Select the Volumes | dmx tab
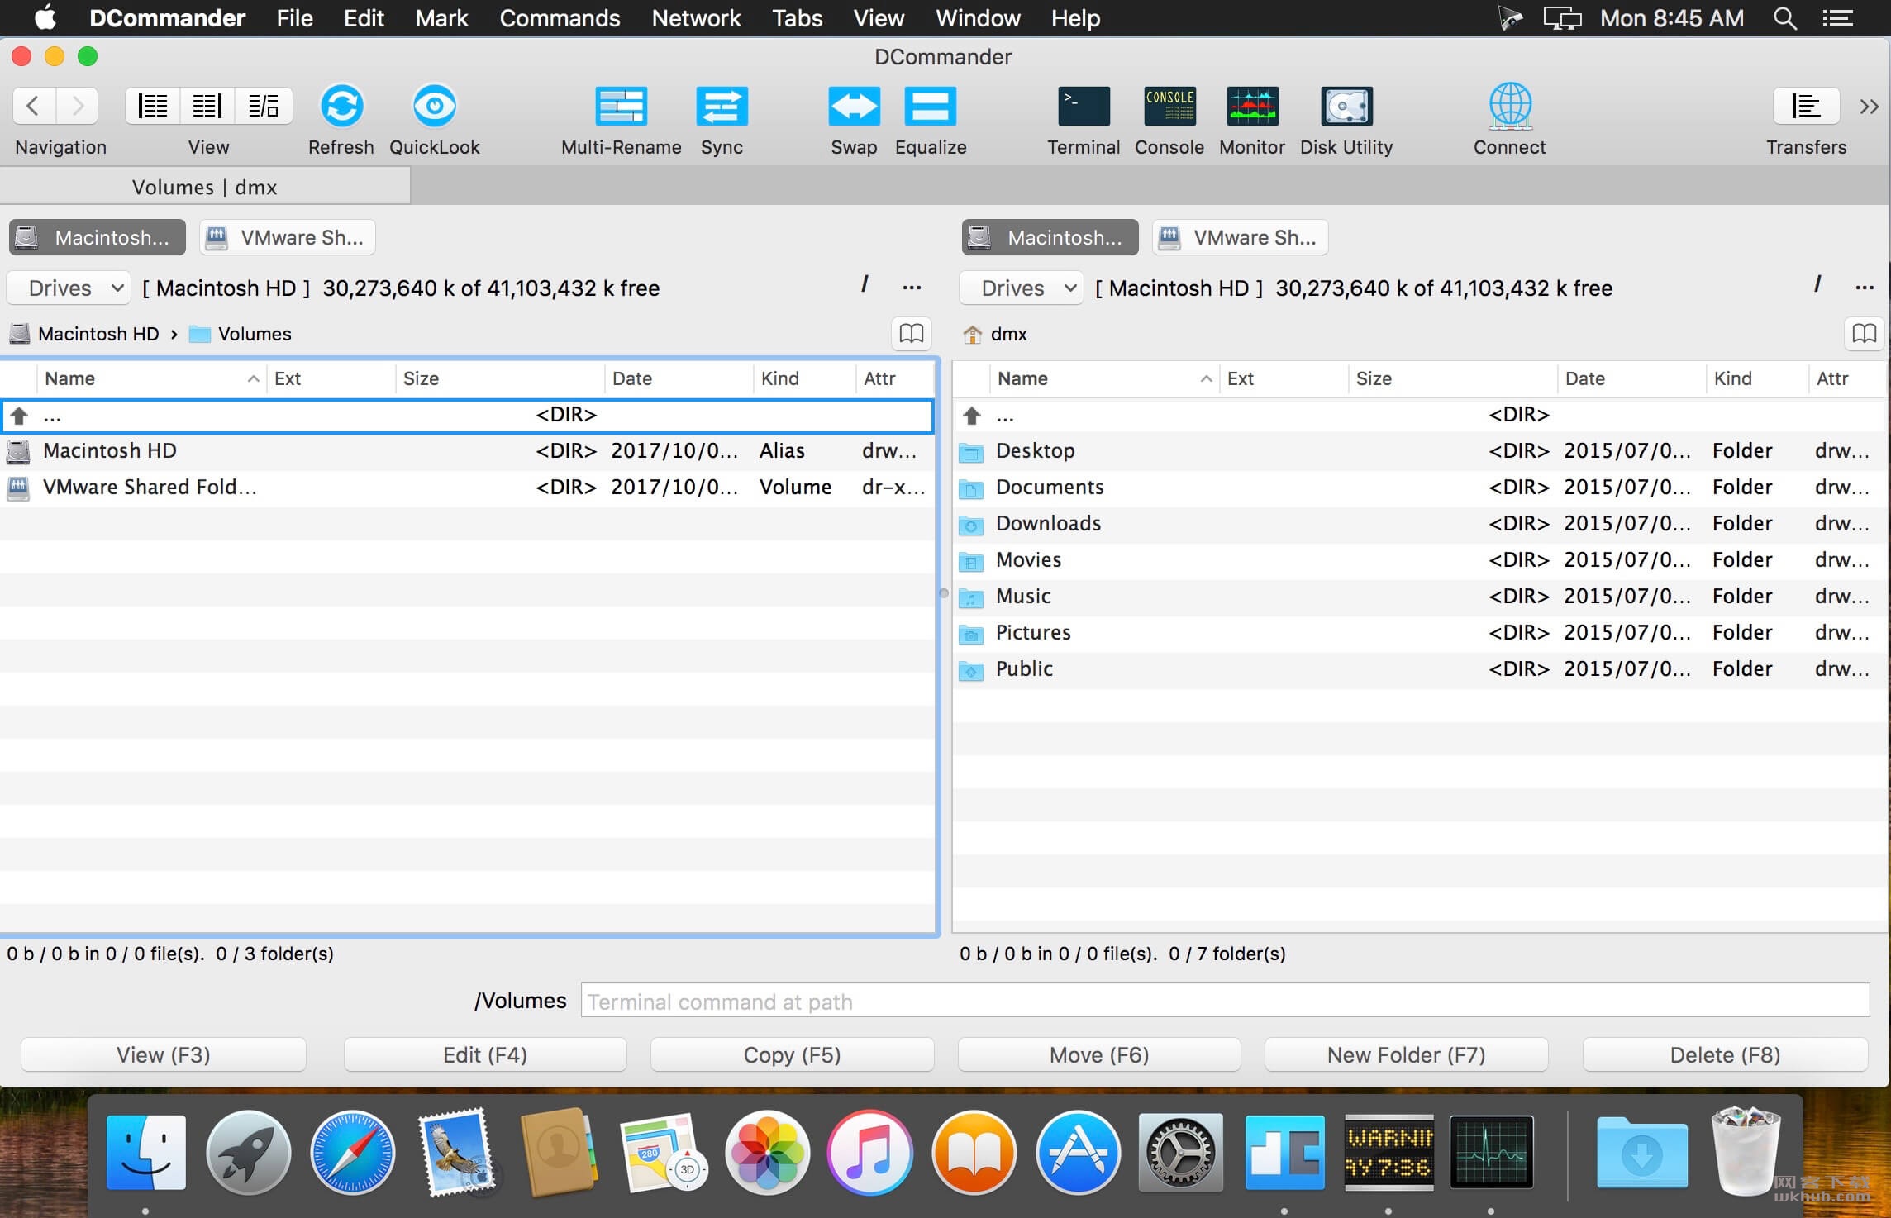 pos(205,187)
